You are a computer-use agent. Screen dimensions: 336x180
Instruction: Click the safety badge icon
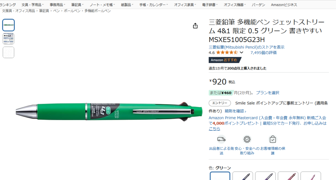(247, 139)
